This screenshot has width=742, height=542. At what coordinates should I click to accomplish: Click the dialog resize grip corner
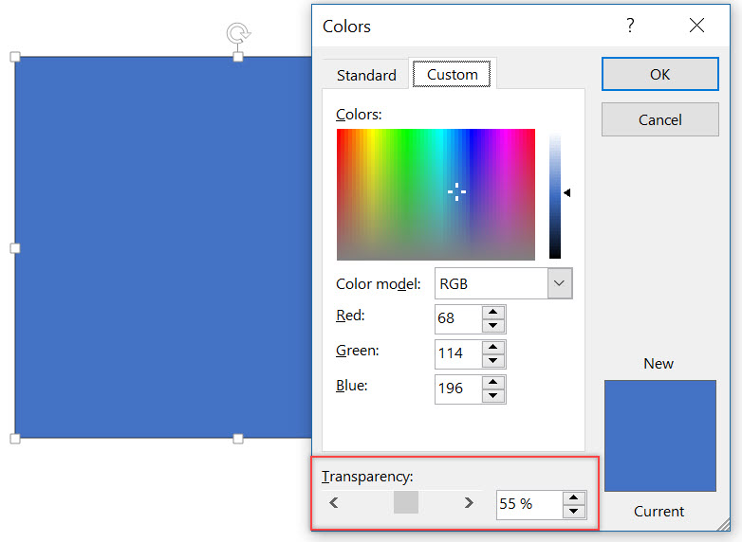click(x=723, y=524)
